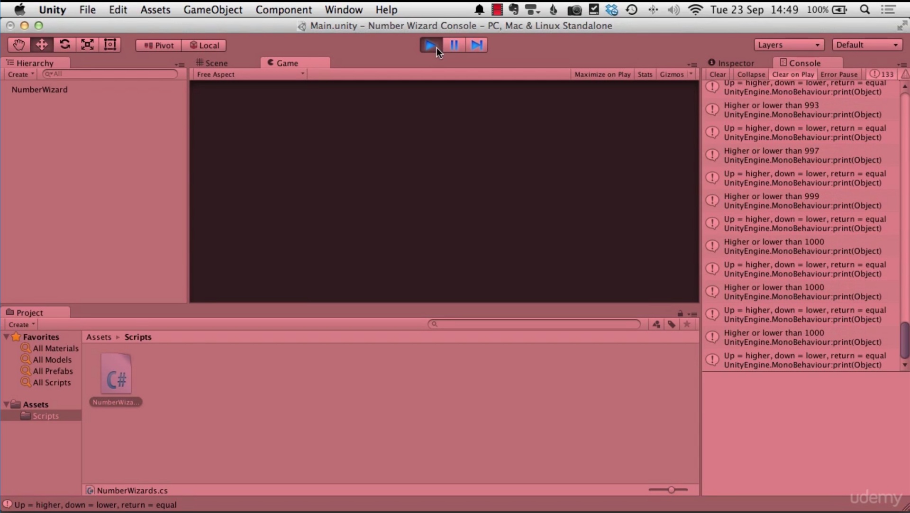The image size is (910, 513).
Task: Collapse the Favorites tree section
Action: (x=7, y=337)
